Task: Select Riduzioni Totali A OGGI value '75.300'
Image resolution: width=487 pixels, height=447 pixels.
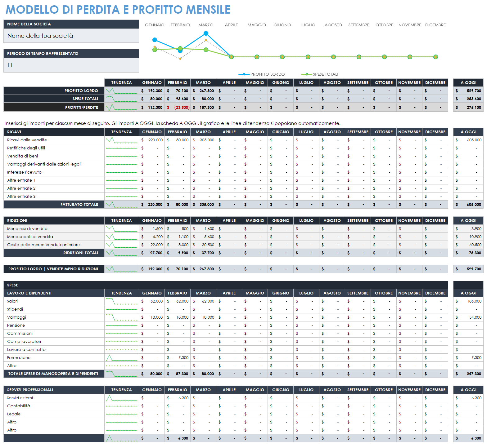Action: tap(468, 253)
